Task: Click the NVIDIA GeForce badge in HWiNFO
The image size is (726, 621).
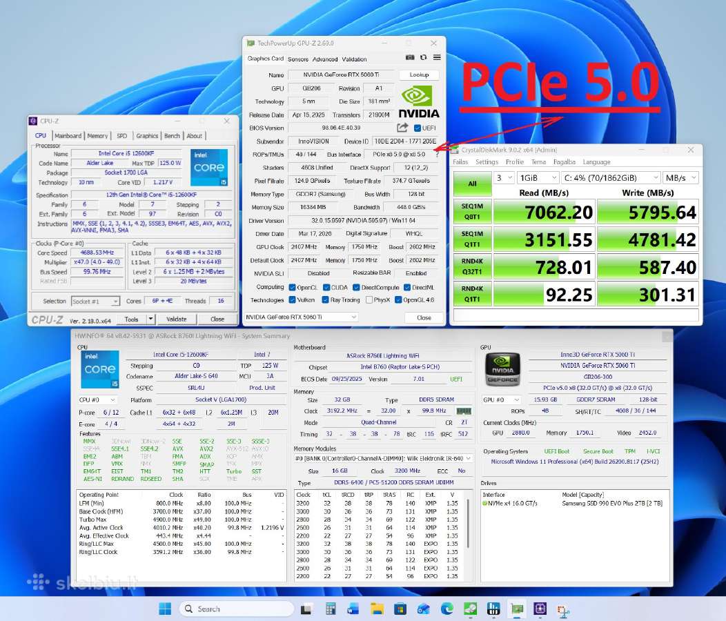Action: (x=502, y=369)
